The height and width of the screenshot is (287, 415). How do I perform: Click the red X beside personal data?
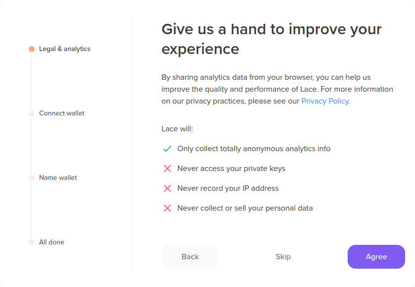click(167, 208)
